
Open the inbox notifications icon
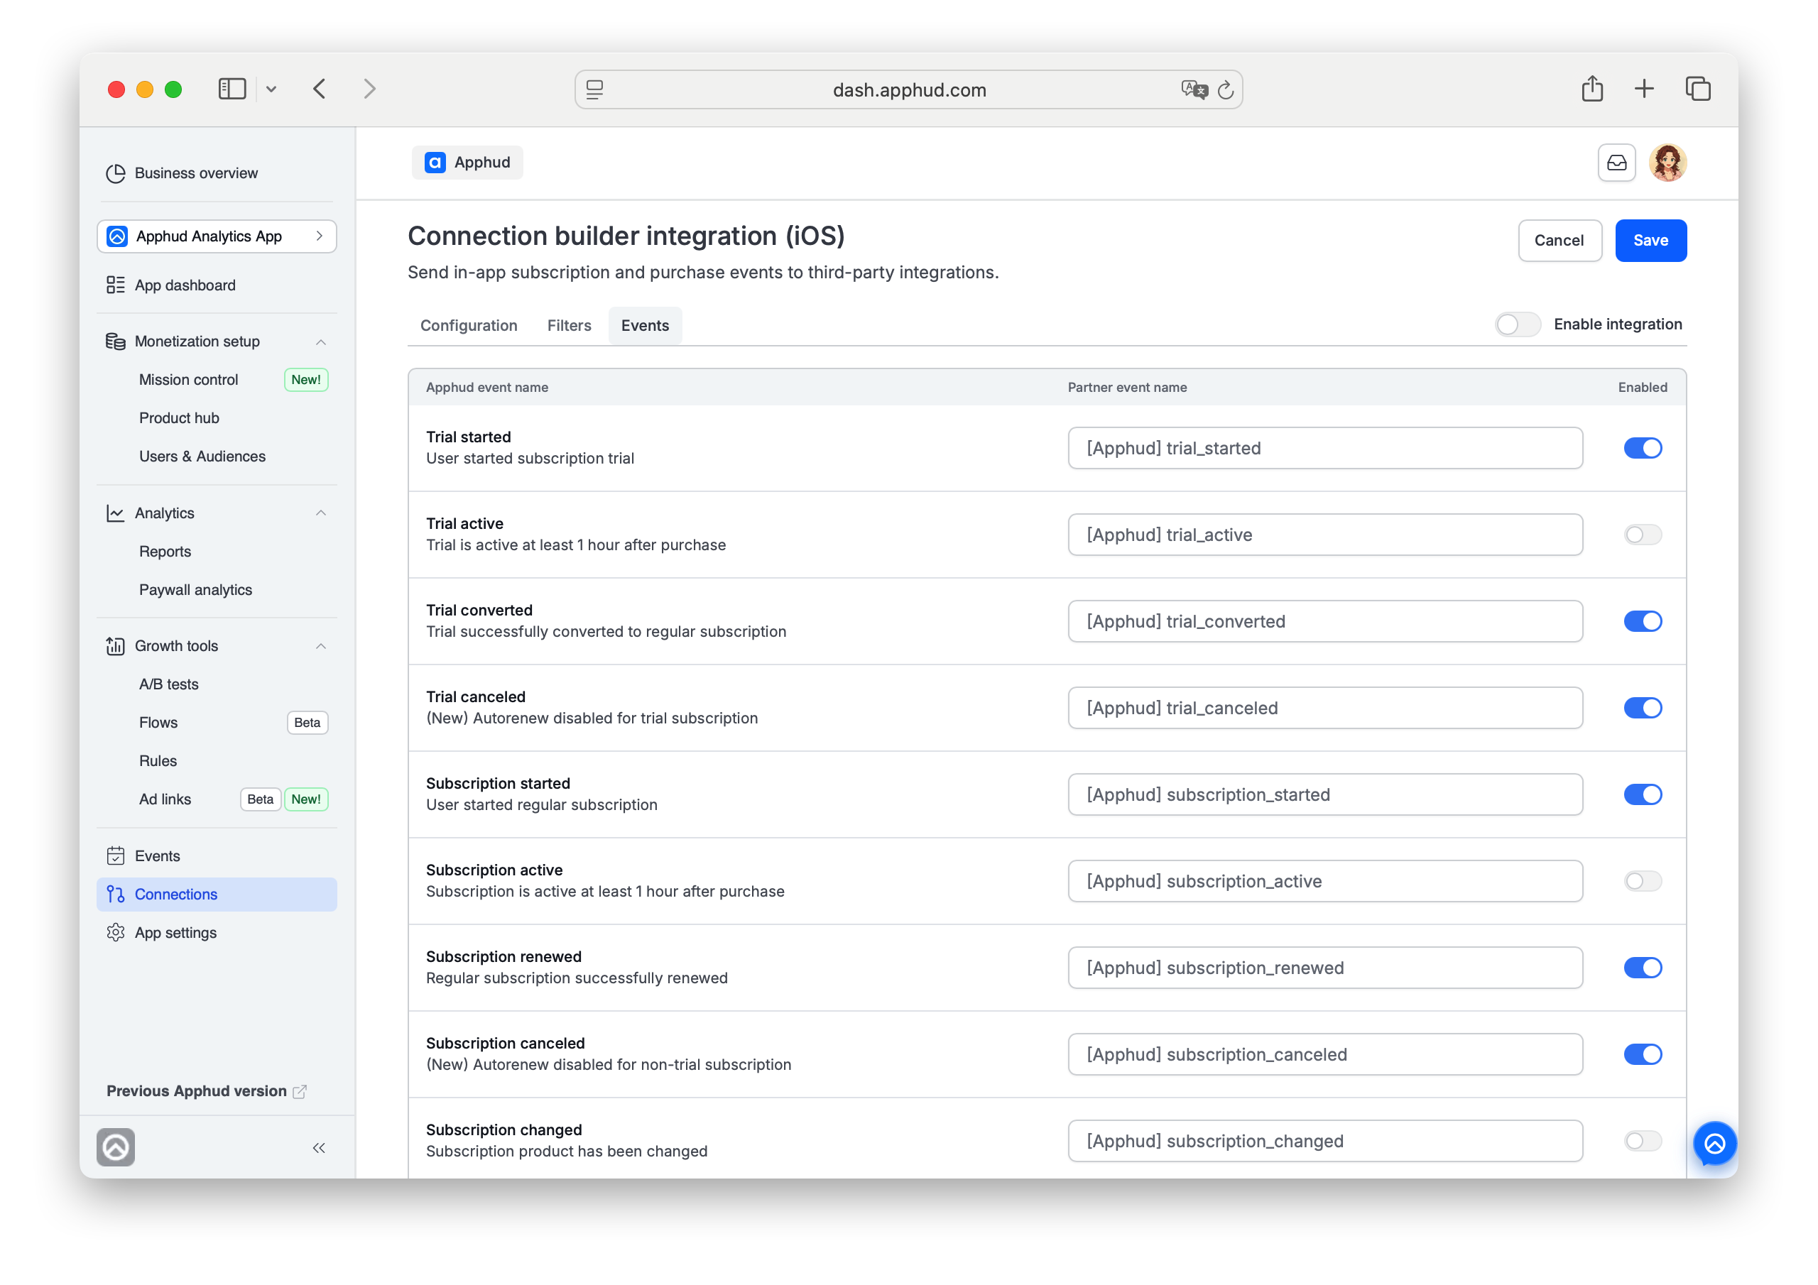click(1616, 163)
